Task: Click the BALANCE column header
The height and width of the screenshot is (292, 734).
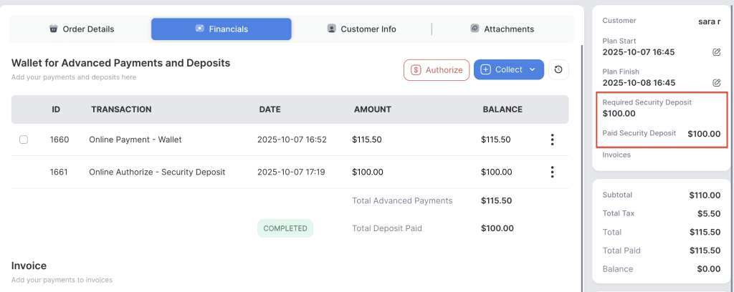Action: [x=502, y=109]
